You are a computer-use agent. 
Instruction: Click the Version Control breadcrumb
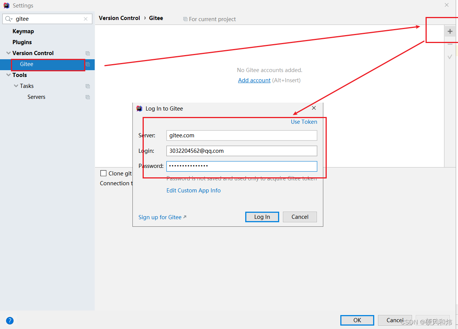coord(119,18)
